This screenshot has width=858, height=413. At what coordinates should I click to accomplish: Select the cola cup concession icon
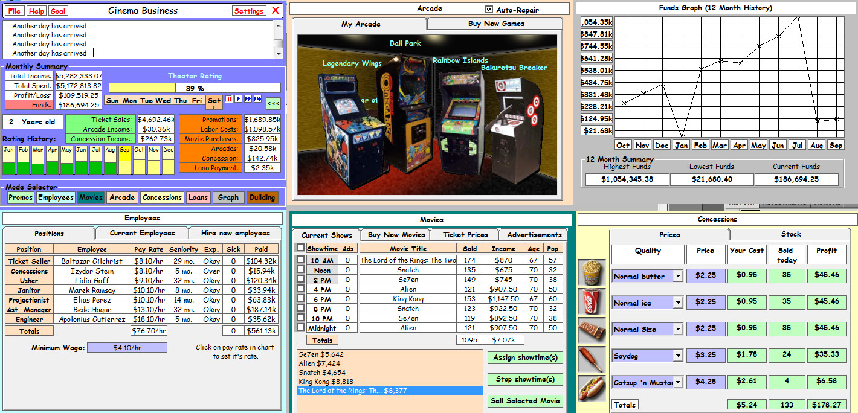590,302
